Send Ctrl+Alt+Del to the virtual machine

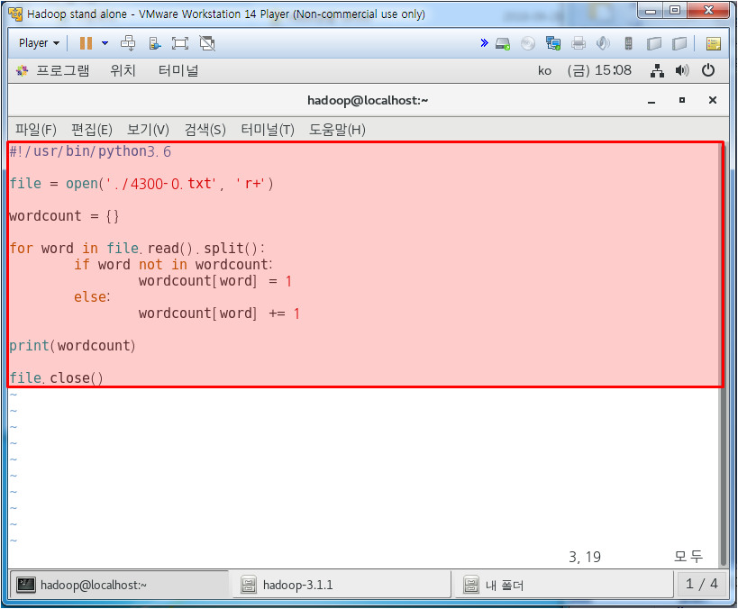(128, 43)
